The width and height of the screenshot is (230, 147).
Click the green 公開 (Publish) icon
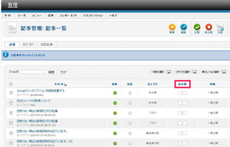(197, 27)
